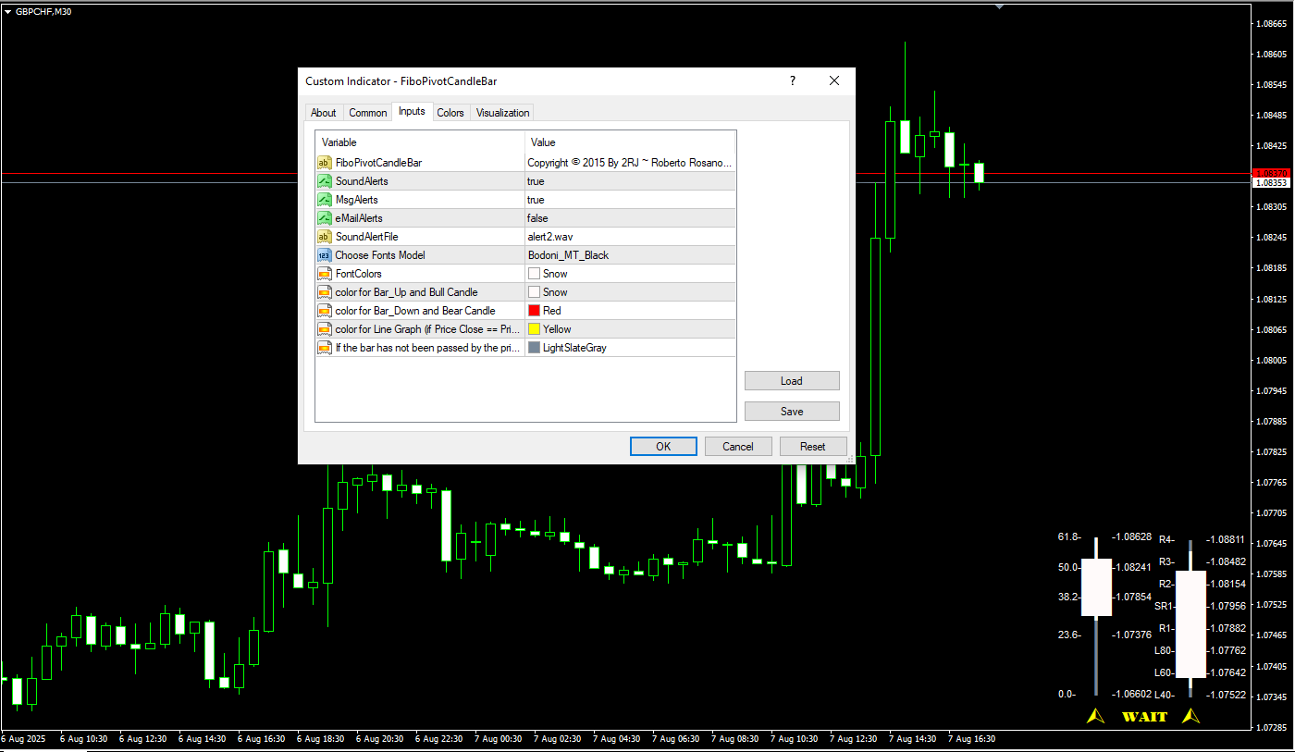The width and height of the screenshot is (1295, 752).
Task: Click the eMailAlerts variable icon
Action: [x=325, y=218]
